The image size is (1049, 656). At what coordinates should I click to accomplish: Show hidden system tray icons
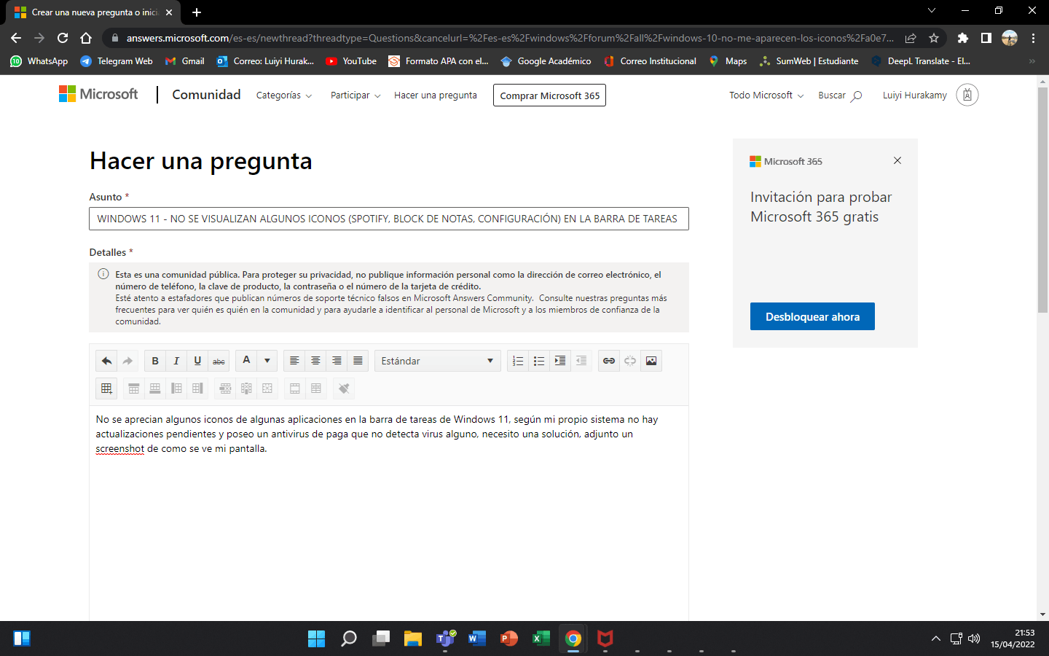pyautogui.click(x=935, y=639)
